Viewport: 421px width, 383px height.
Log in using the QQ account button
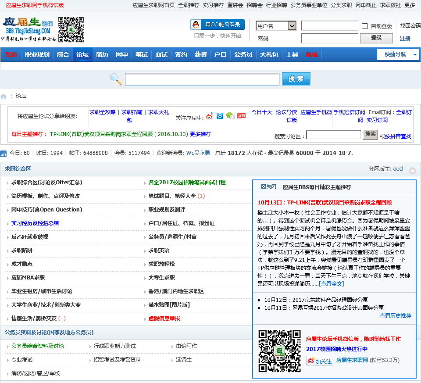point(218,25)
